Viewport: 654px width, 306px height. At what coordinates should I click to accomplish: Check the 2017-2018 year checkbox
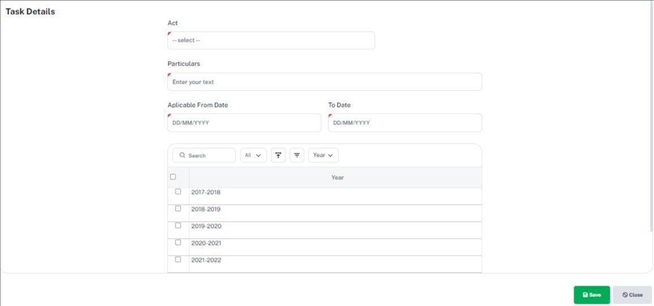point(178,192)
